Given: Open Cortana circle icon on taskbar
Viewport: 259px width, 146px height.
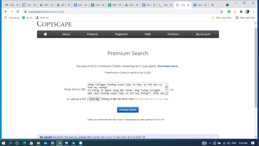Looking at the screenshot, I should click(17, 143).
